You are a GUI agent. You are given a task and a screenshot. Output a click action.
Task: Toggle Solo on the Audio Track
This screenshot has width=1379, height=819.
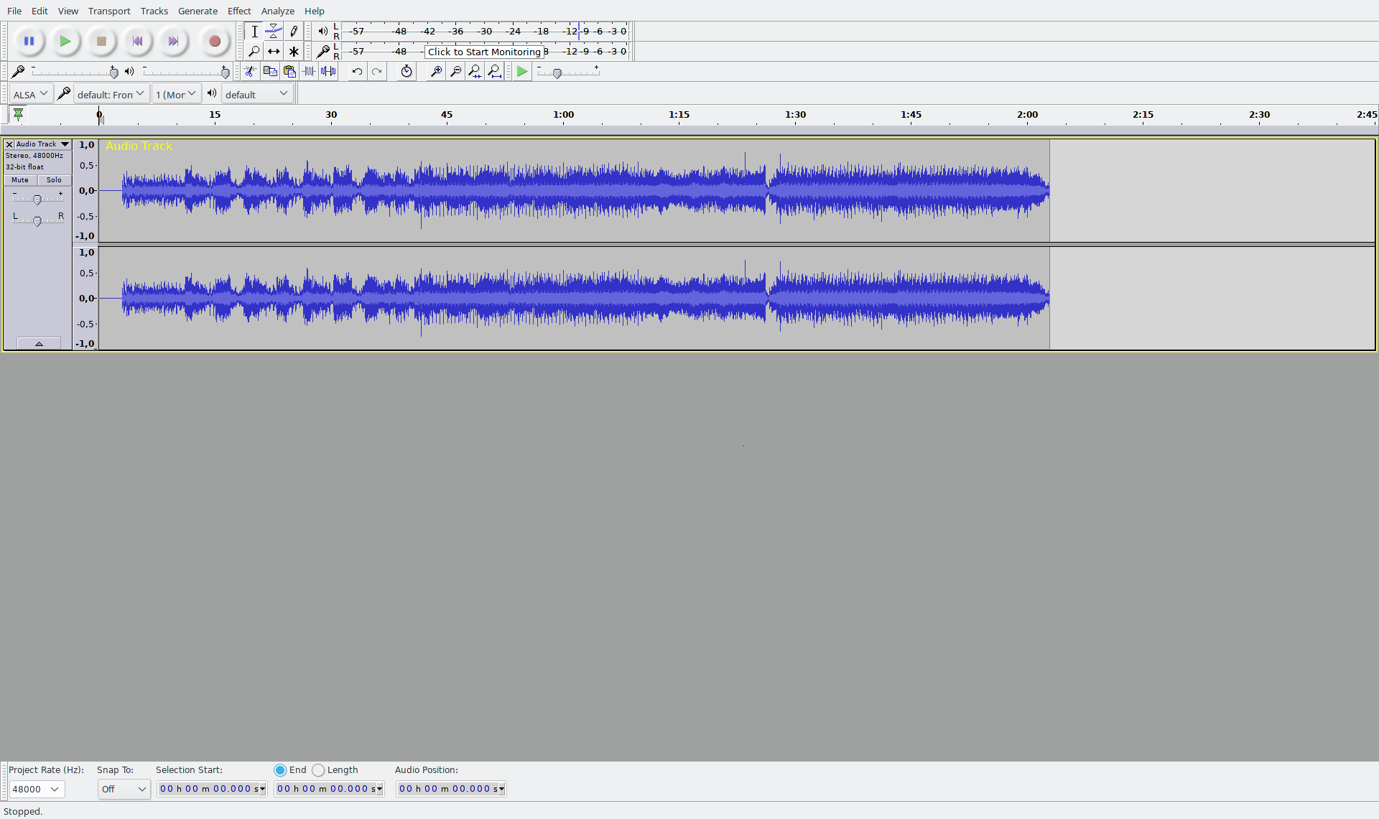tap(54, 180)
